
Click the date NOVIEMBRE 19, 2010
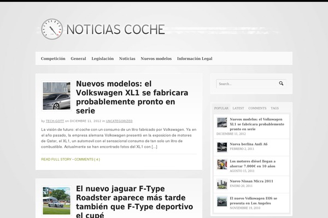245,208
